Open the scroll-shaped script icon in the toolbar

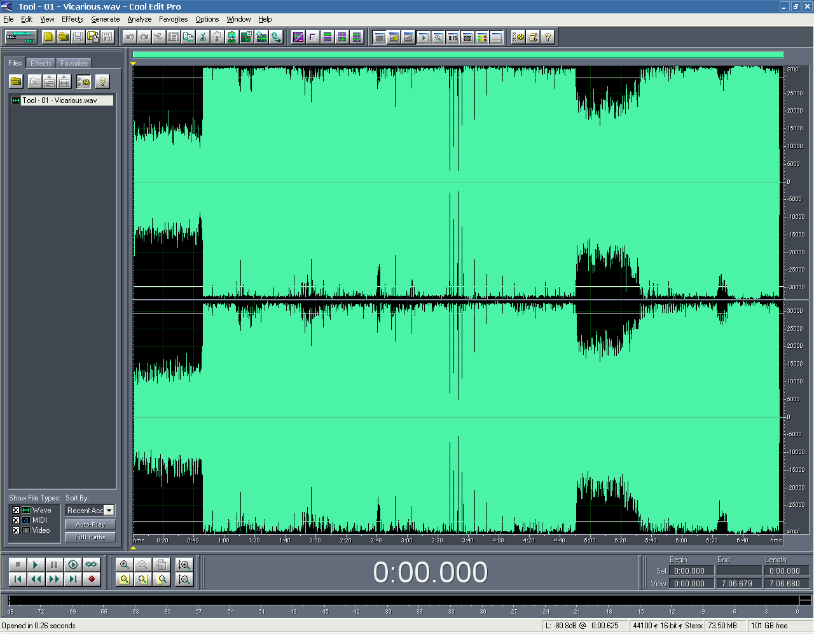pyautogui.click(x=534, y=37)
